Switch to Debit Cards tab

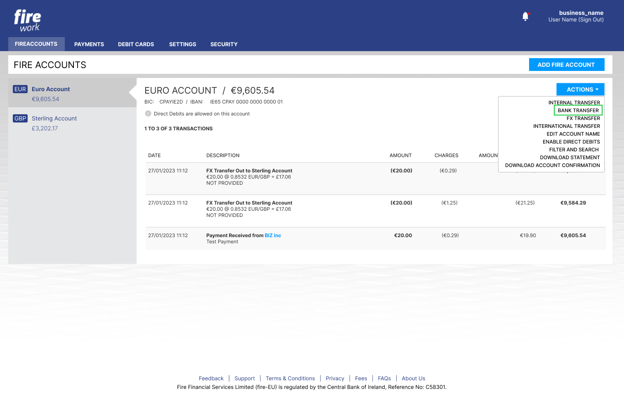(136, 45)
